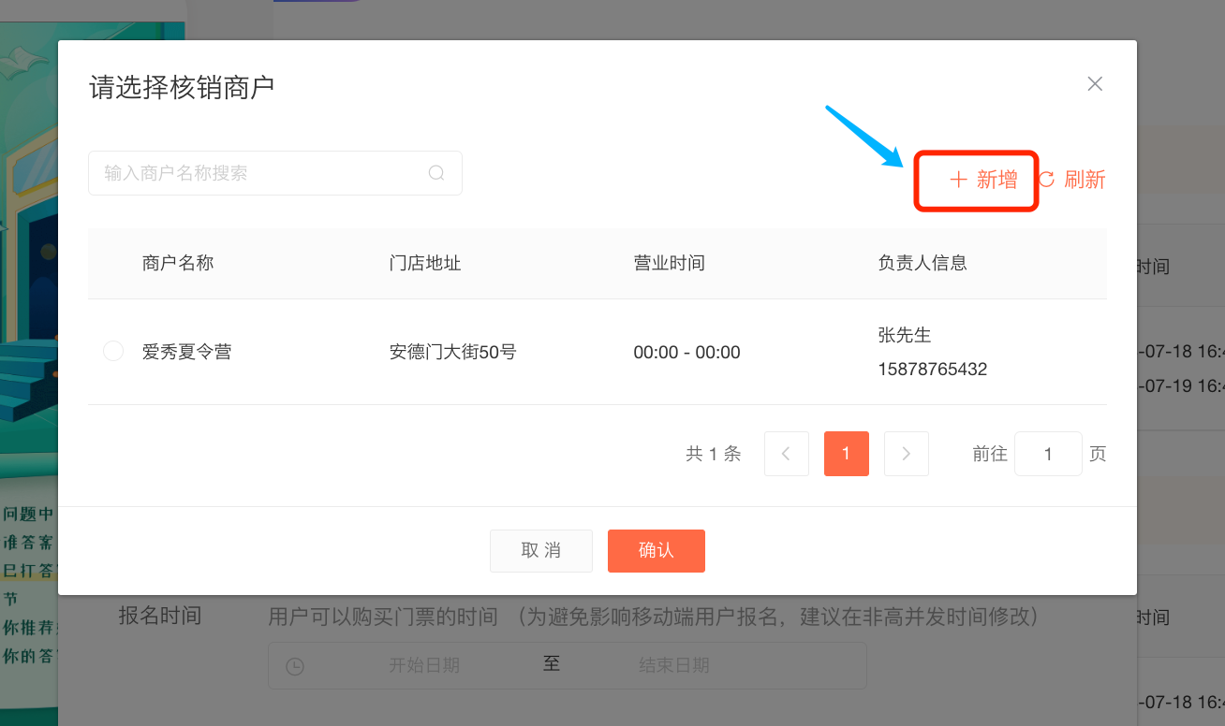Viewport: 1225px width, 726px height.
Task: Add a new merchant with 新增
Action: pos(983,180)
